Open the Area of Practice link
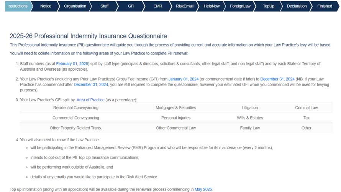This screenshot has height=192, width=341. point(90,100)
